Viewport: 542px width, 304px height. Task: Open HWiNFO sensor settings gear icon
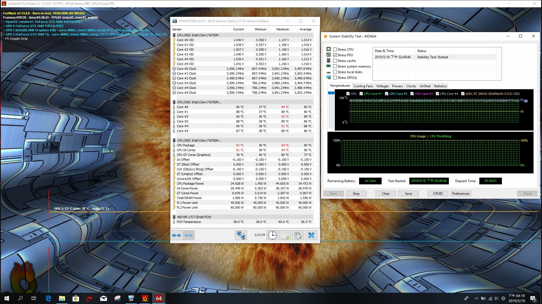pyautogui.click(x=298, y=235)
